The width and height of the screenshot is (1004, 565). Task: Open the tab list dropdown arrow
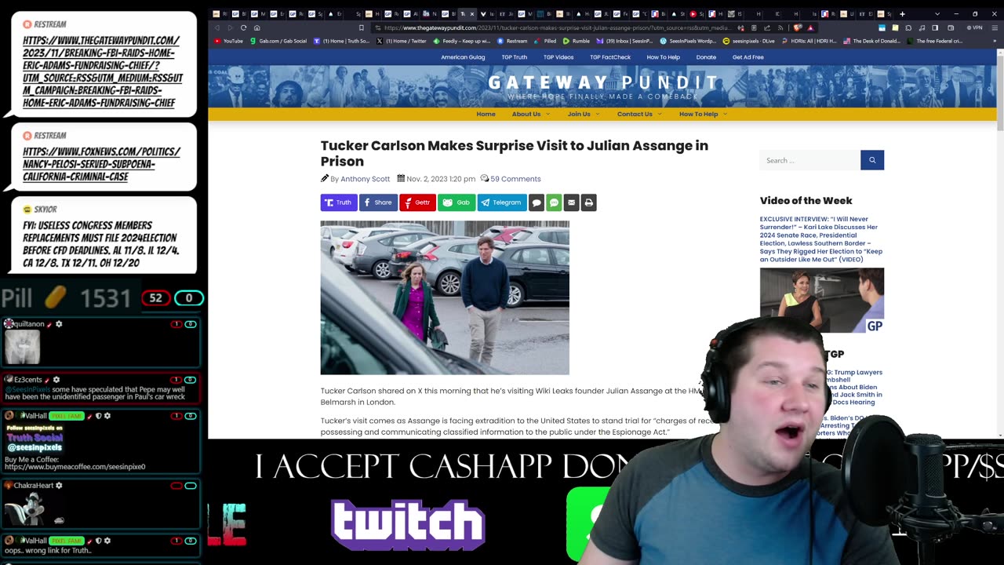tap(937, 14)
